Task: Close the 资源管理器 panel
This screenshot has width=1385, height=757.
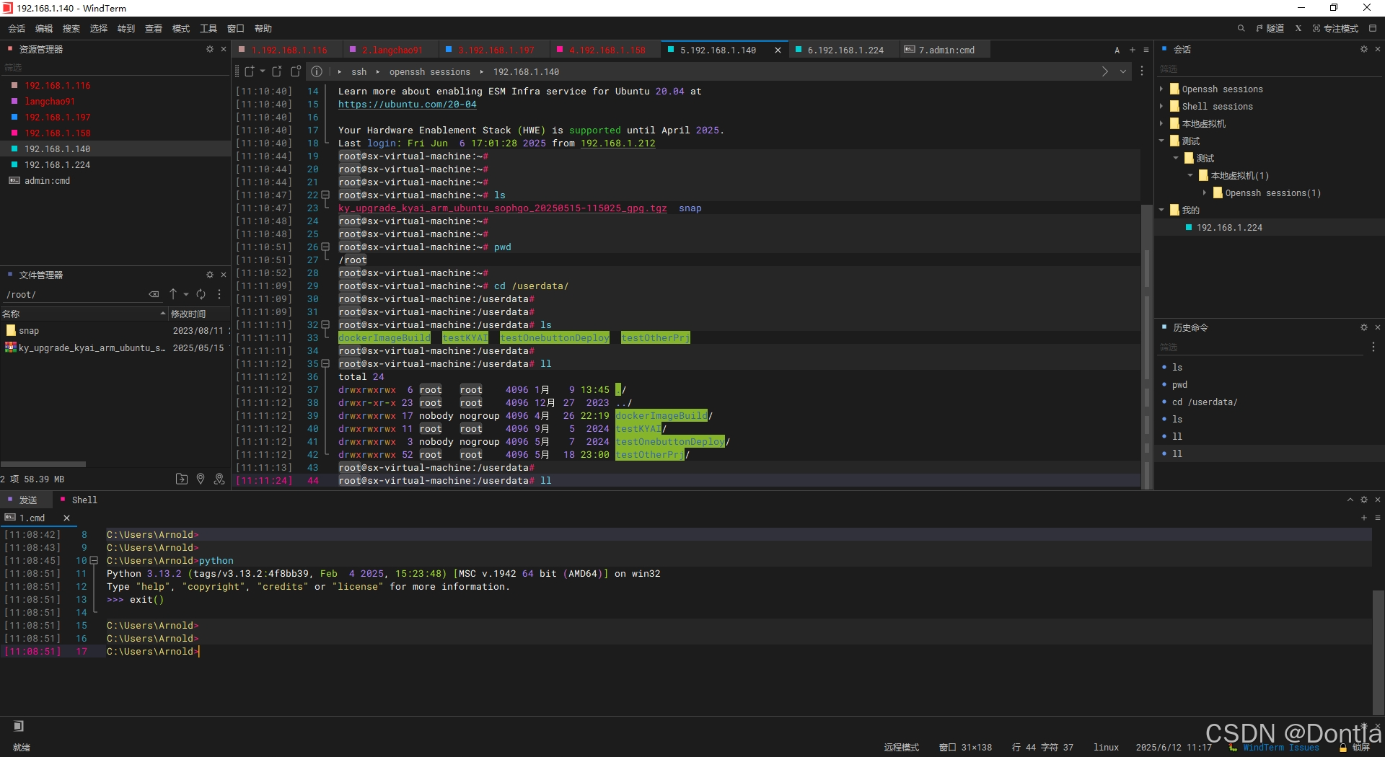Action: pos(224,49)
